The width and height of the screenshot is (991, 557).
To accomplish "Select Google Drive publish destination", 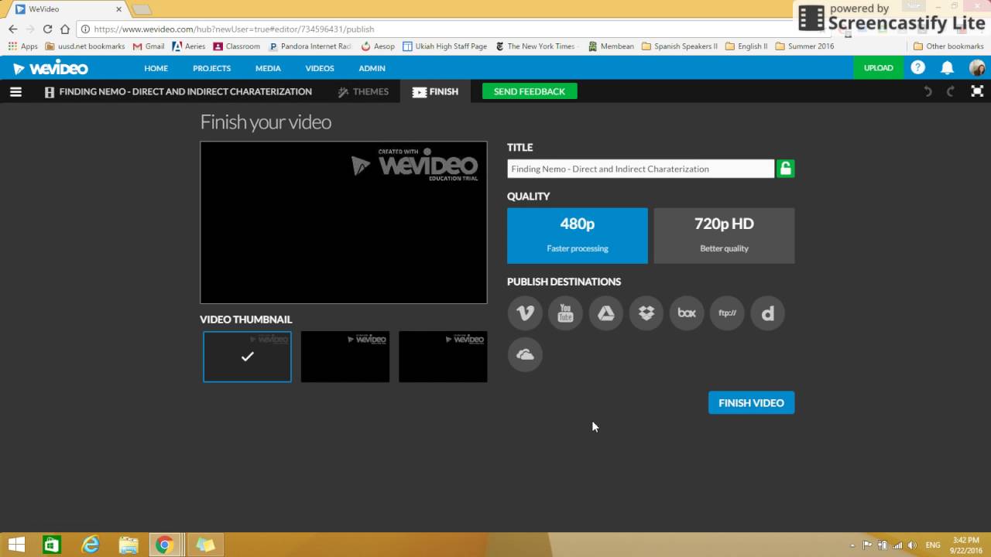I will coord(605,313).
